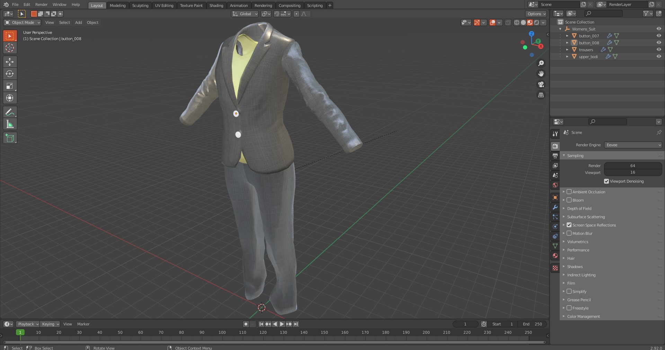Enable Motion Blur checkbox

pos(569,233)
